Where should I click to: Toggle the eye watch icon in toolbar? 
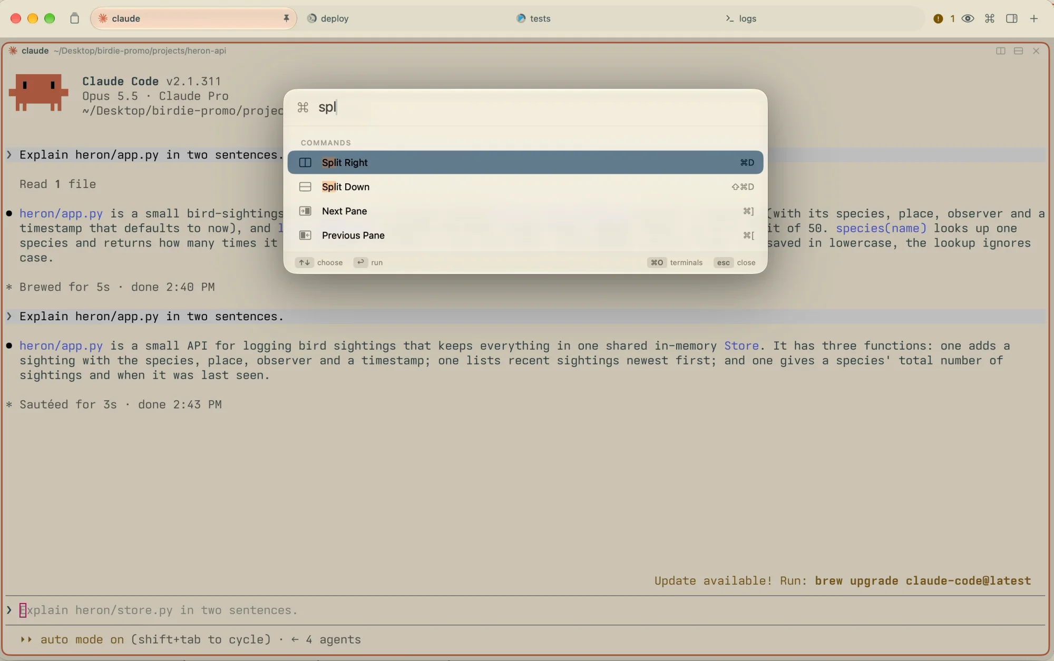pos(968,18)
